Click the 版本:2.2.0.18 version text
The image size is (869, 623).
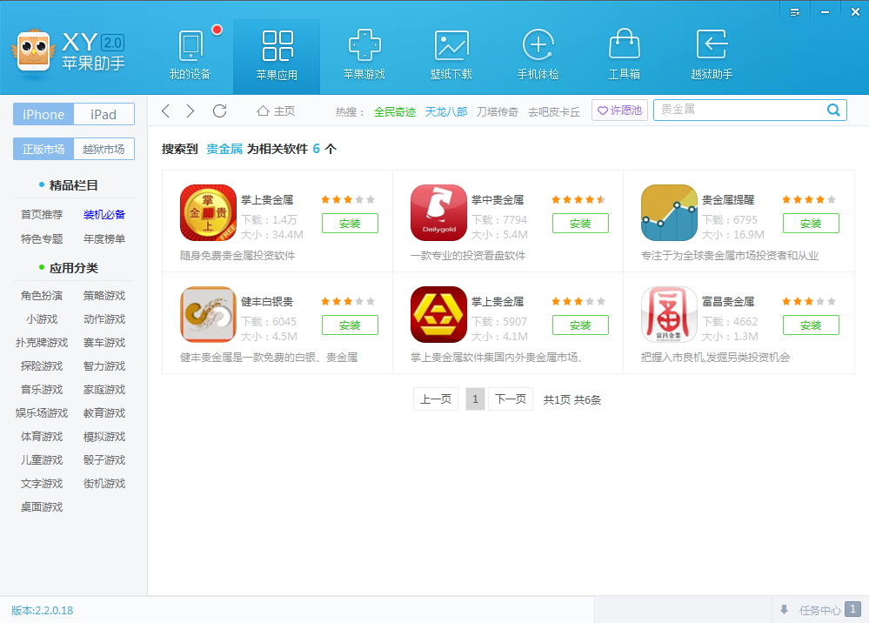coord(42,610)
